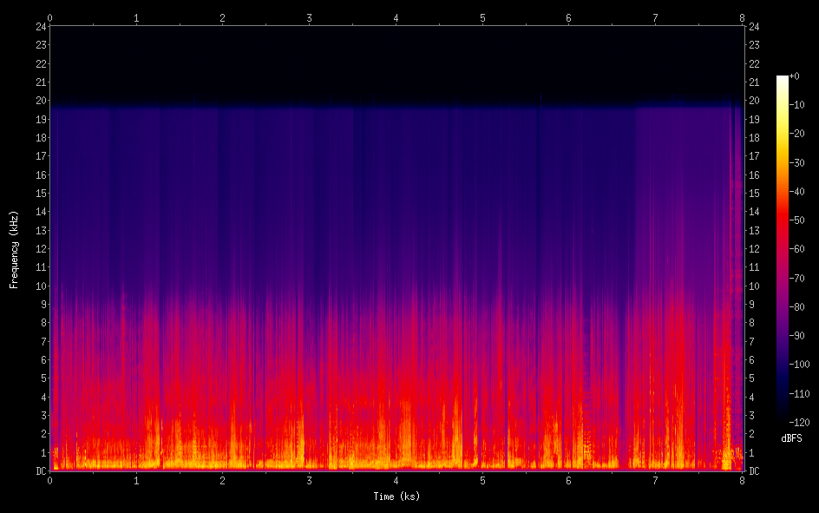
Task: Click the "-30" label on the dBFS scale
Action: [798, 163]
